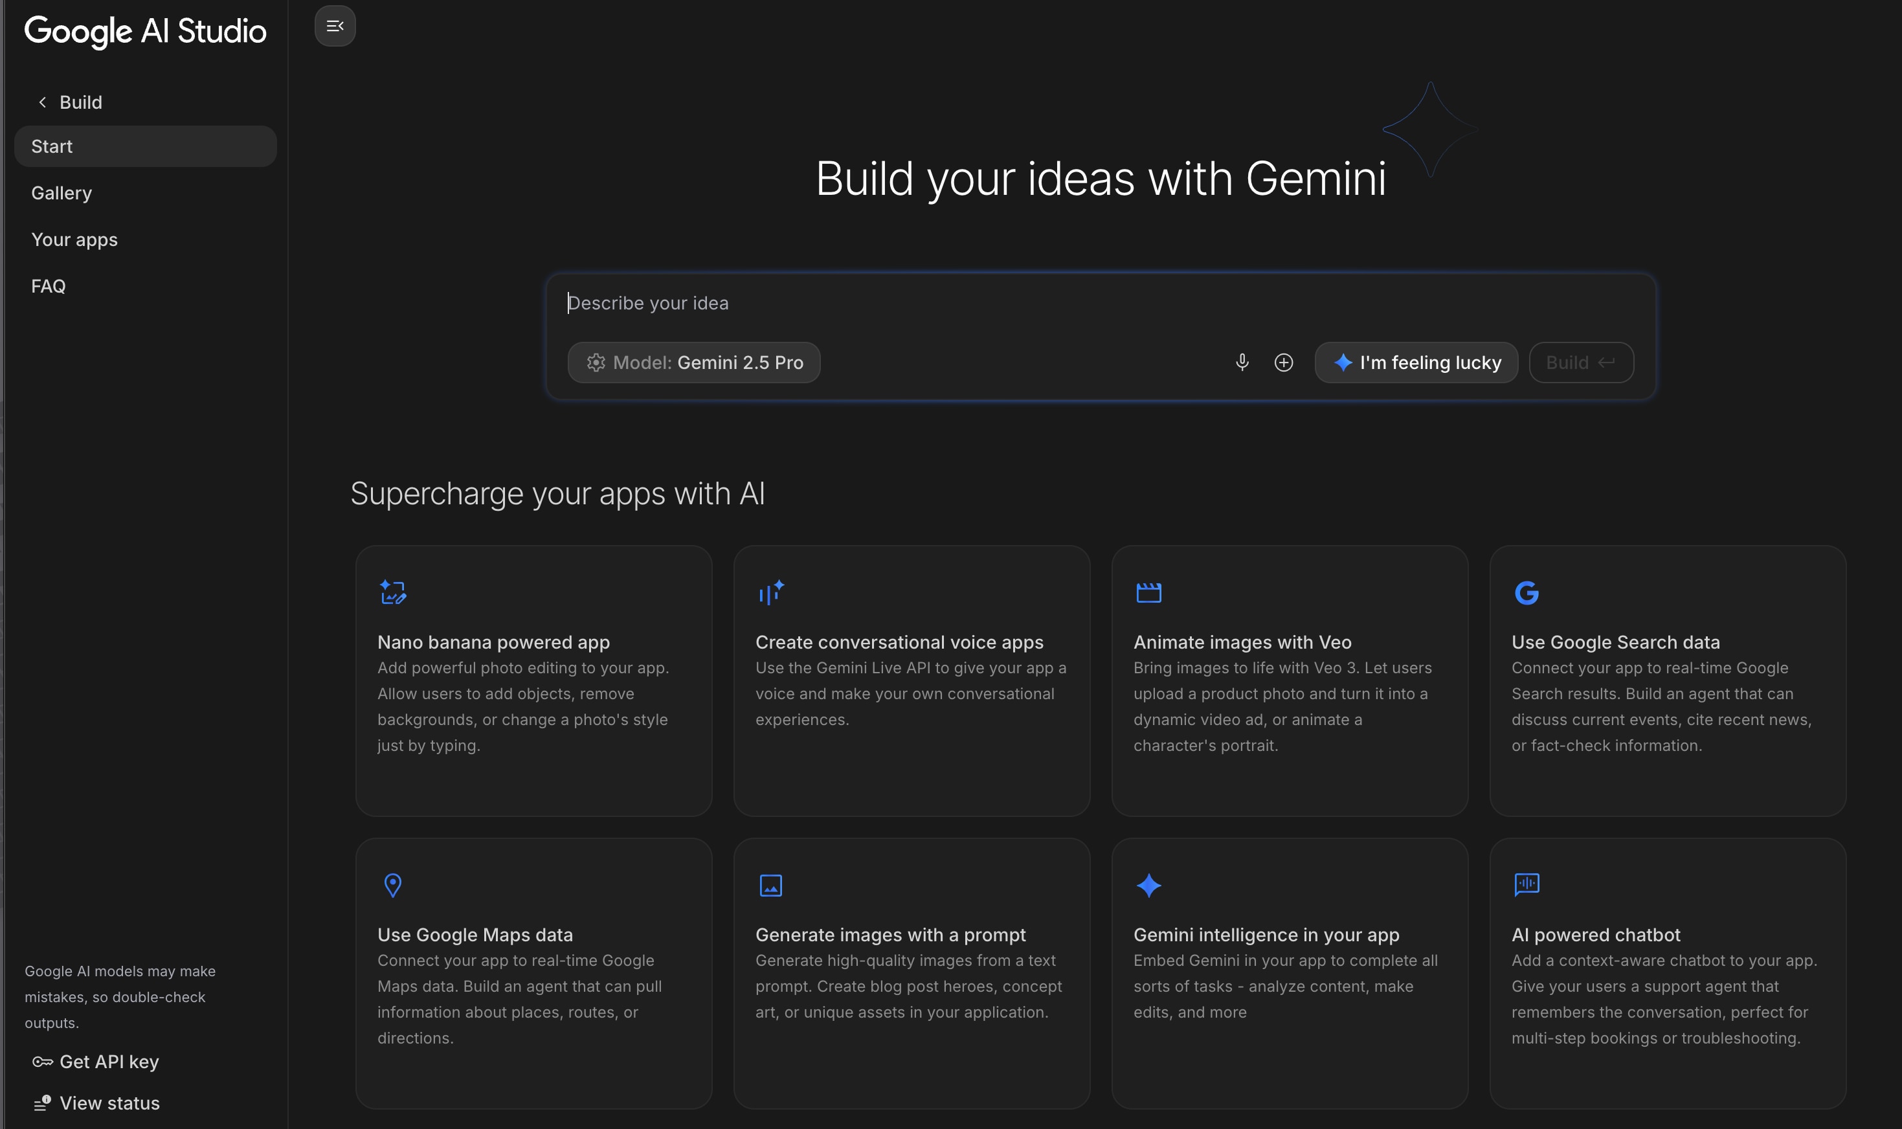Select Start in the sidebar
The image size is (1902, 1129).
[x=144, y=146]
